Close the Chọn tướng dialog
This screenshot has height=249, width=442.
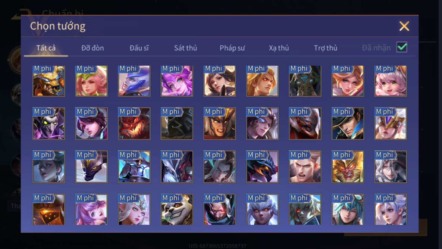click(404, 26)
